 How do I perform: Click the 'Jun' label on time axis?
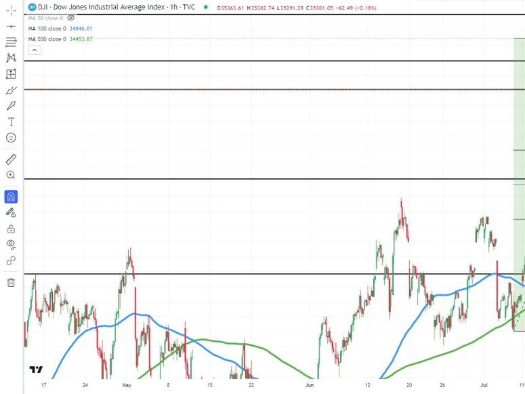point(310,385)
